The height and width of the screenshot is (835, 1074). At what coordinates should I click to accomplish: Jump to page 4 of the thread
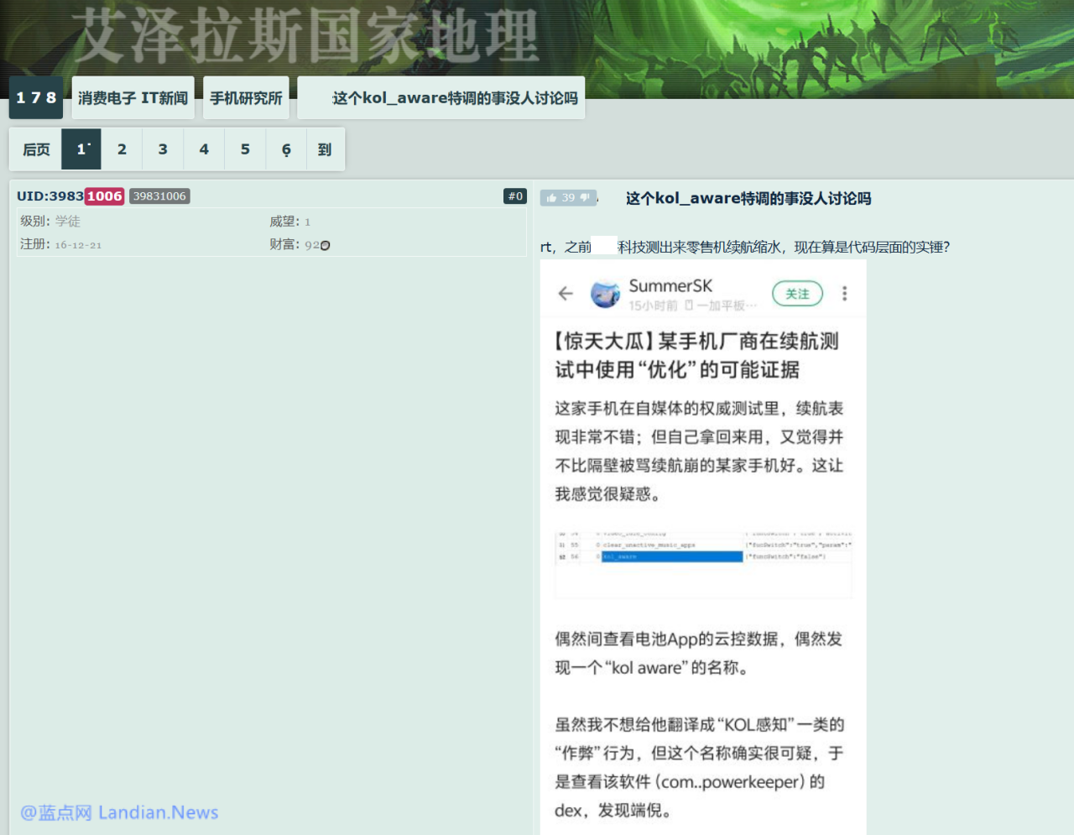204,149
